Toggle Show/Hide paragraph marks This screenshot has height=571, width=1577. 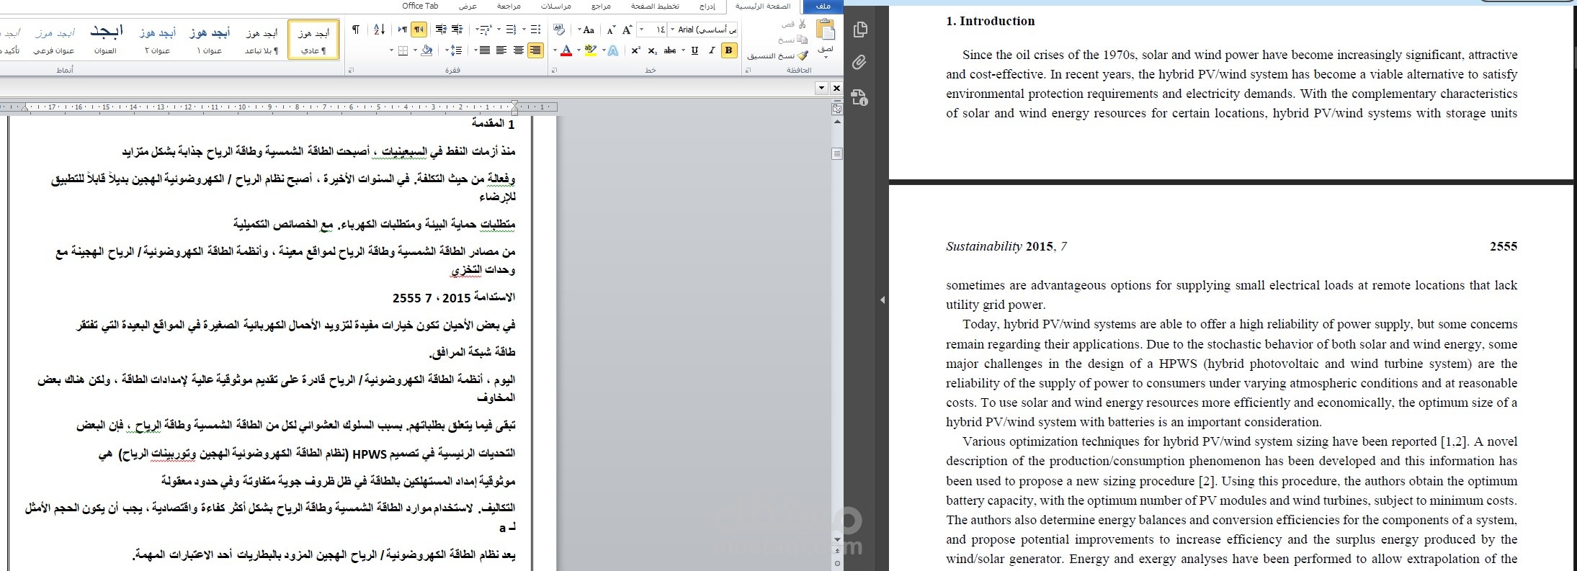[x=355, y=30]
